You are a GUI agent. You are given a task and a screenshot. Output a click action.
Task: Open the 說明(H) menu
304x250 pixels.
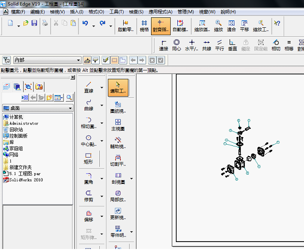click(x=228, y=12)
